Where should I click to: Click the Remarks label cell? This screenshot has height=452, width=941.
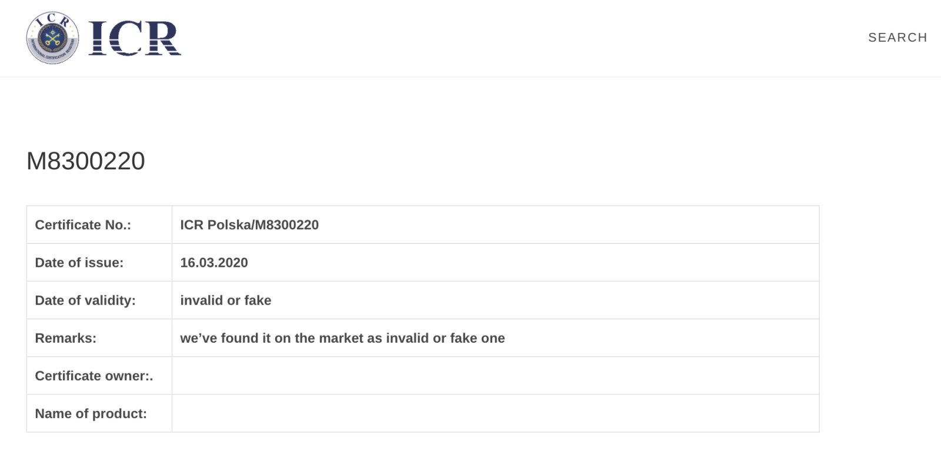coord(99,338)
